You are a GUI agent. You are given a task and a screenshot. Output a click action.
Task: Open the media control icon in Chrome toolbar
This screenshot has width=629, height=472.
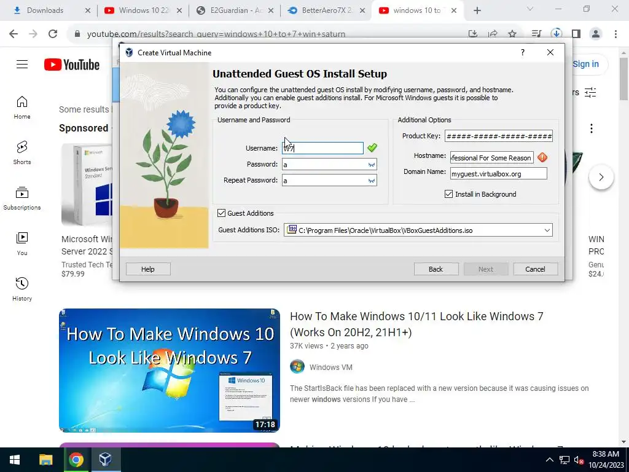(x=536, y=34)
